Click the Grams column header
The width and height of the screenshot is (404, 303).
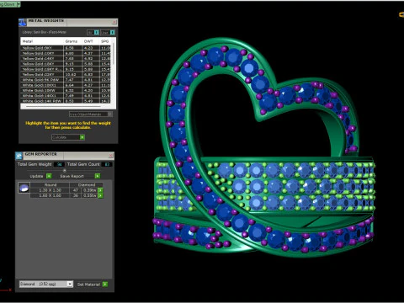tap(72, 41)
